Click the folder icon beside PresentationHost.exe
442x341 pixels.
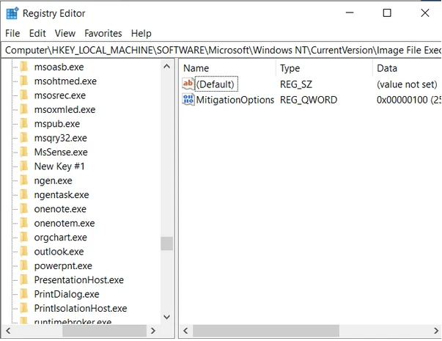pyautogui.click(x=24, y=280)
